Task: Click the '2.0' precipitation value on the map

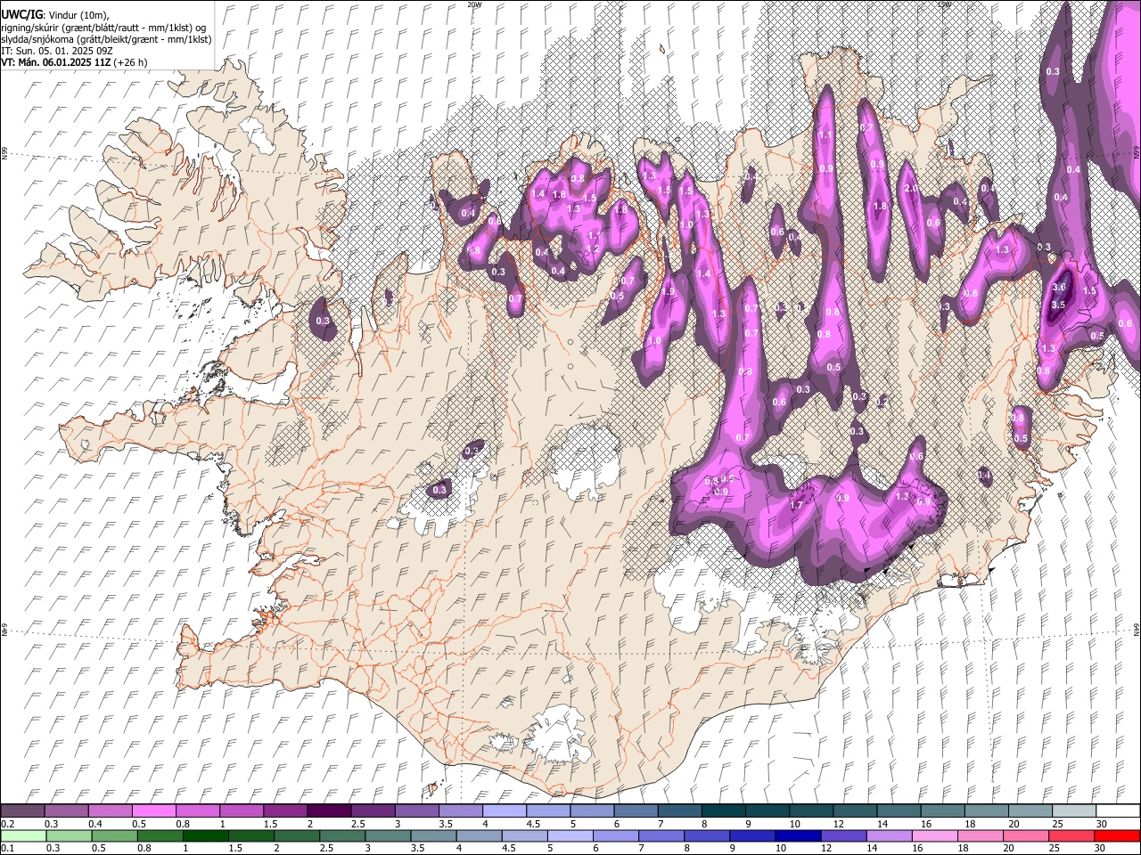Action: pyautogui.click(x=911, y=189)
